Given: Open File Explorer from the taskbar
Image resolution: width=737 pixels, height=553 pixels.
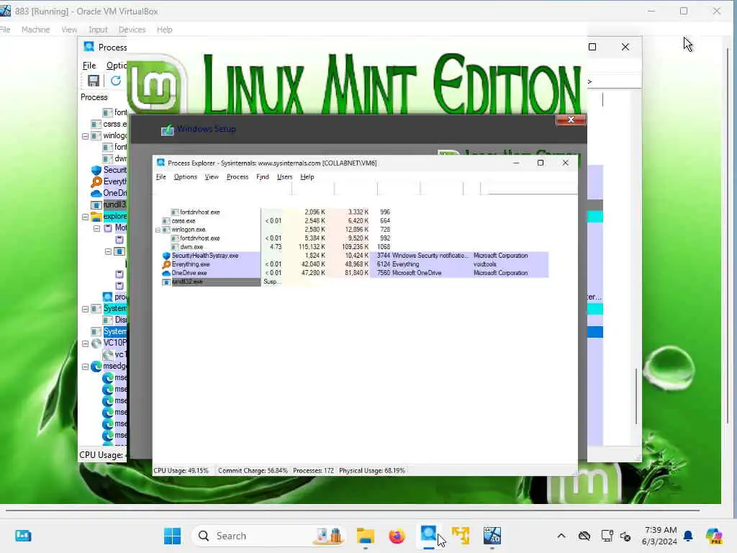Looking at the screenshot, I should click(365, 536).
